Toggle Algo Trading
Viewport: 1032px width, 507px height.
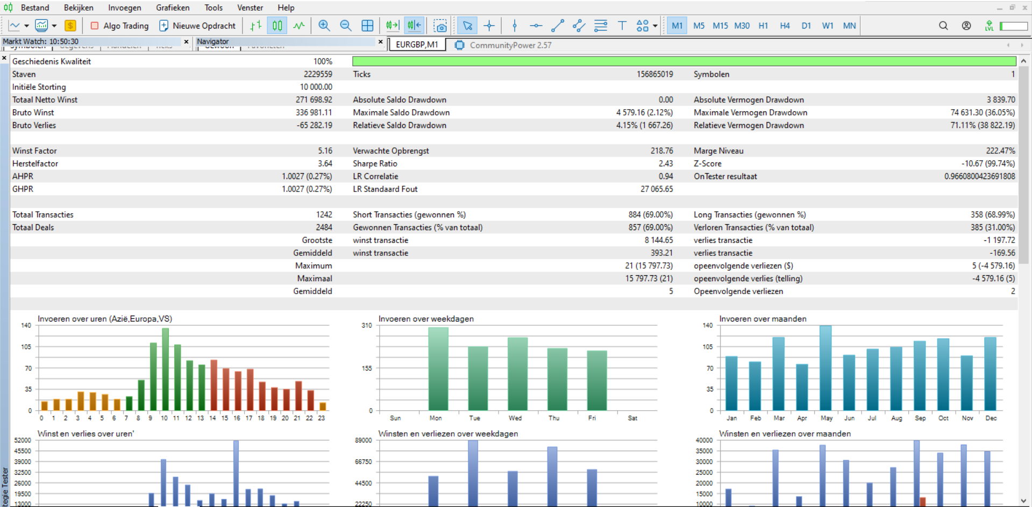tap(119, 25)
